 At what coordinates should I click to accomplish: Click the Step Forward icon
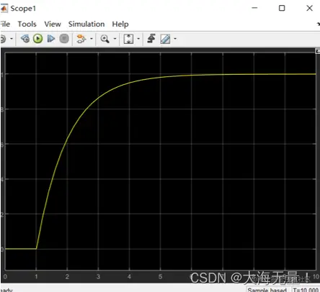[x=50, y=39]
